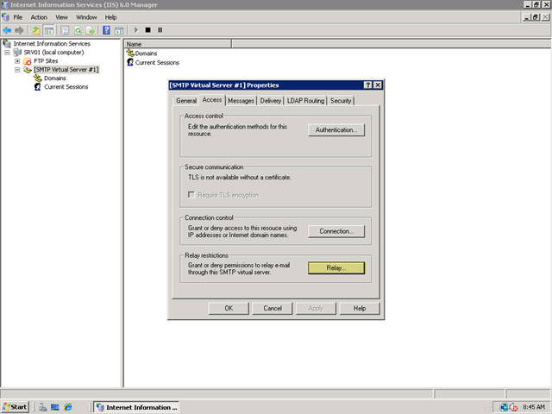552x414 pixels.
Task: Click the Back arrow in toolbar
Action: coord(7,30)
